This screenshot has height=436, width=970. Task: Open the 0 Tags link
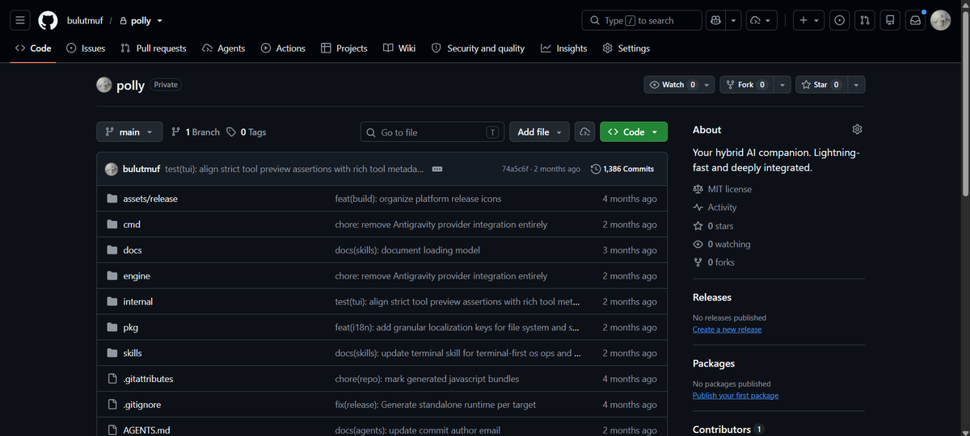(247, 132)
